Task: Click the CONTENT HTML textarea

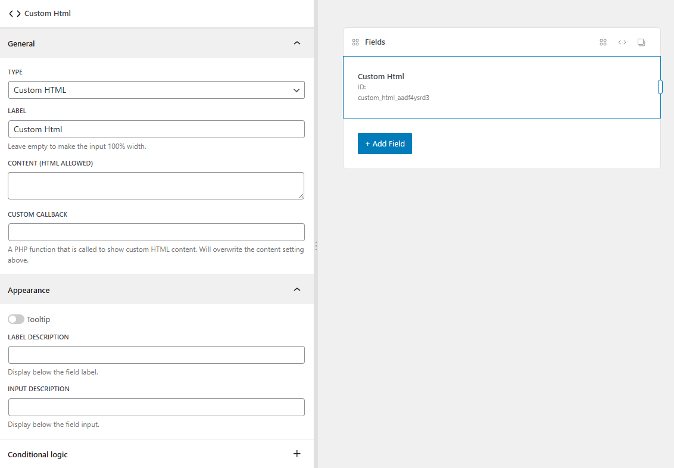Action: coord(156,185)
